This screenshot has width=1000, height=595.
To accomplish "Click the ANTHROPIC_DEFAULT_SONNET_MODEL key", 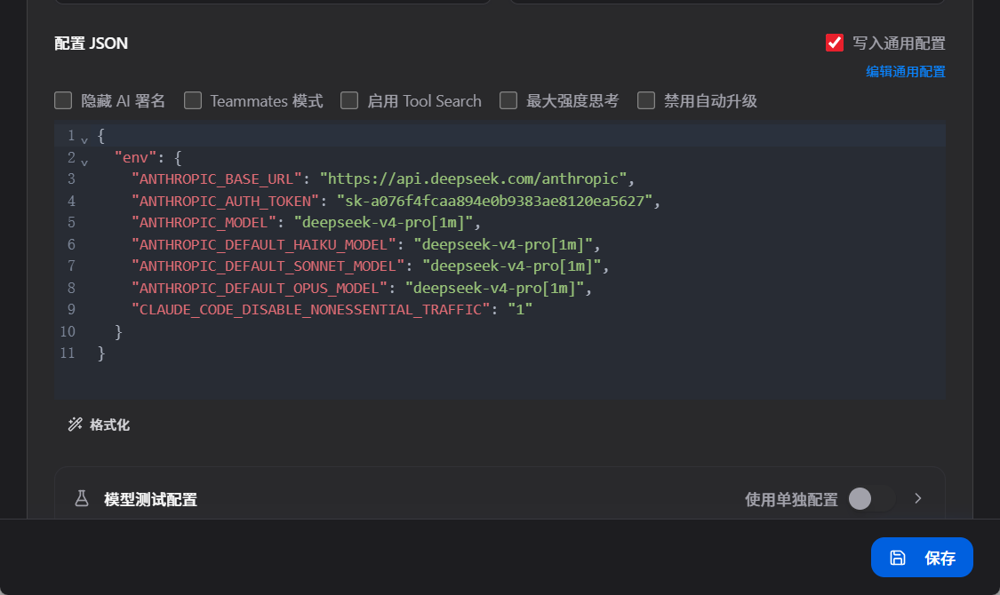I will point(268,266).
